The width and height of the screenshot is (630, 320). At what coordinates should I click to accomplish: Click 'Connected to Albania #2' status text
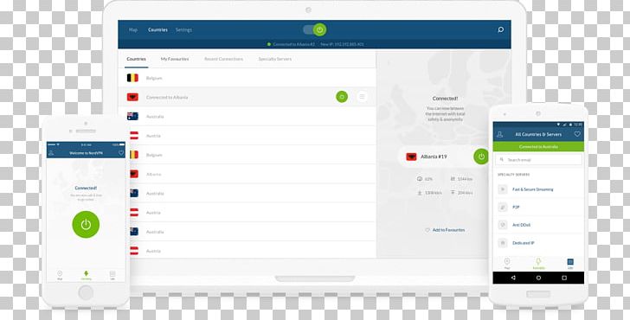(x=293, y=44)
